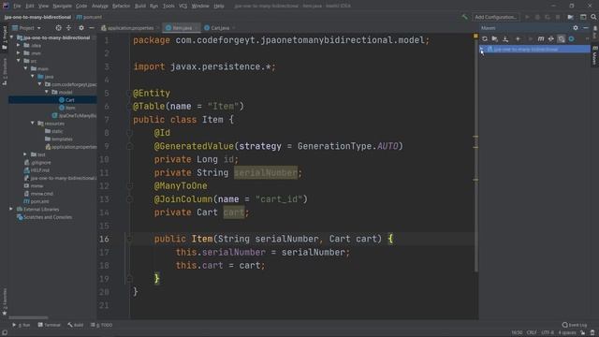Viewport: 599px width, 337px height.
Task: Click the teal Maven show dependencies icon
Action: pyautogui.click(x=572, y=39)
